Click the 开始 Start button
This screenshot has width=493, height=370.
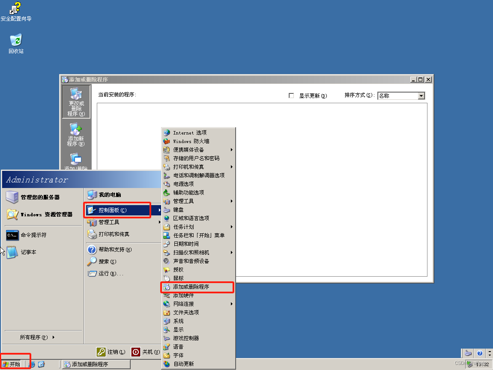click(x=12, y=364)
